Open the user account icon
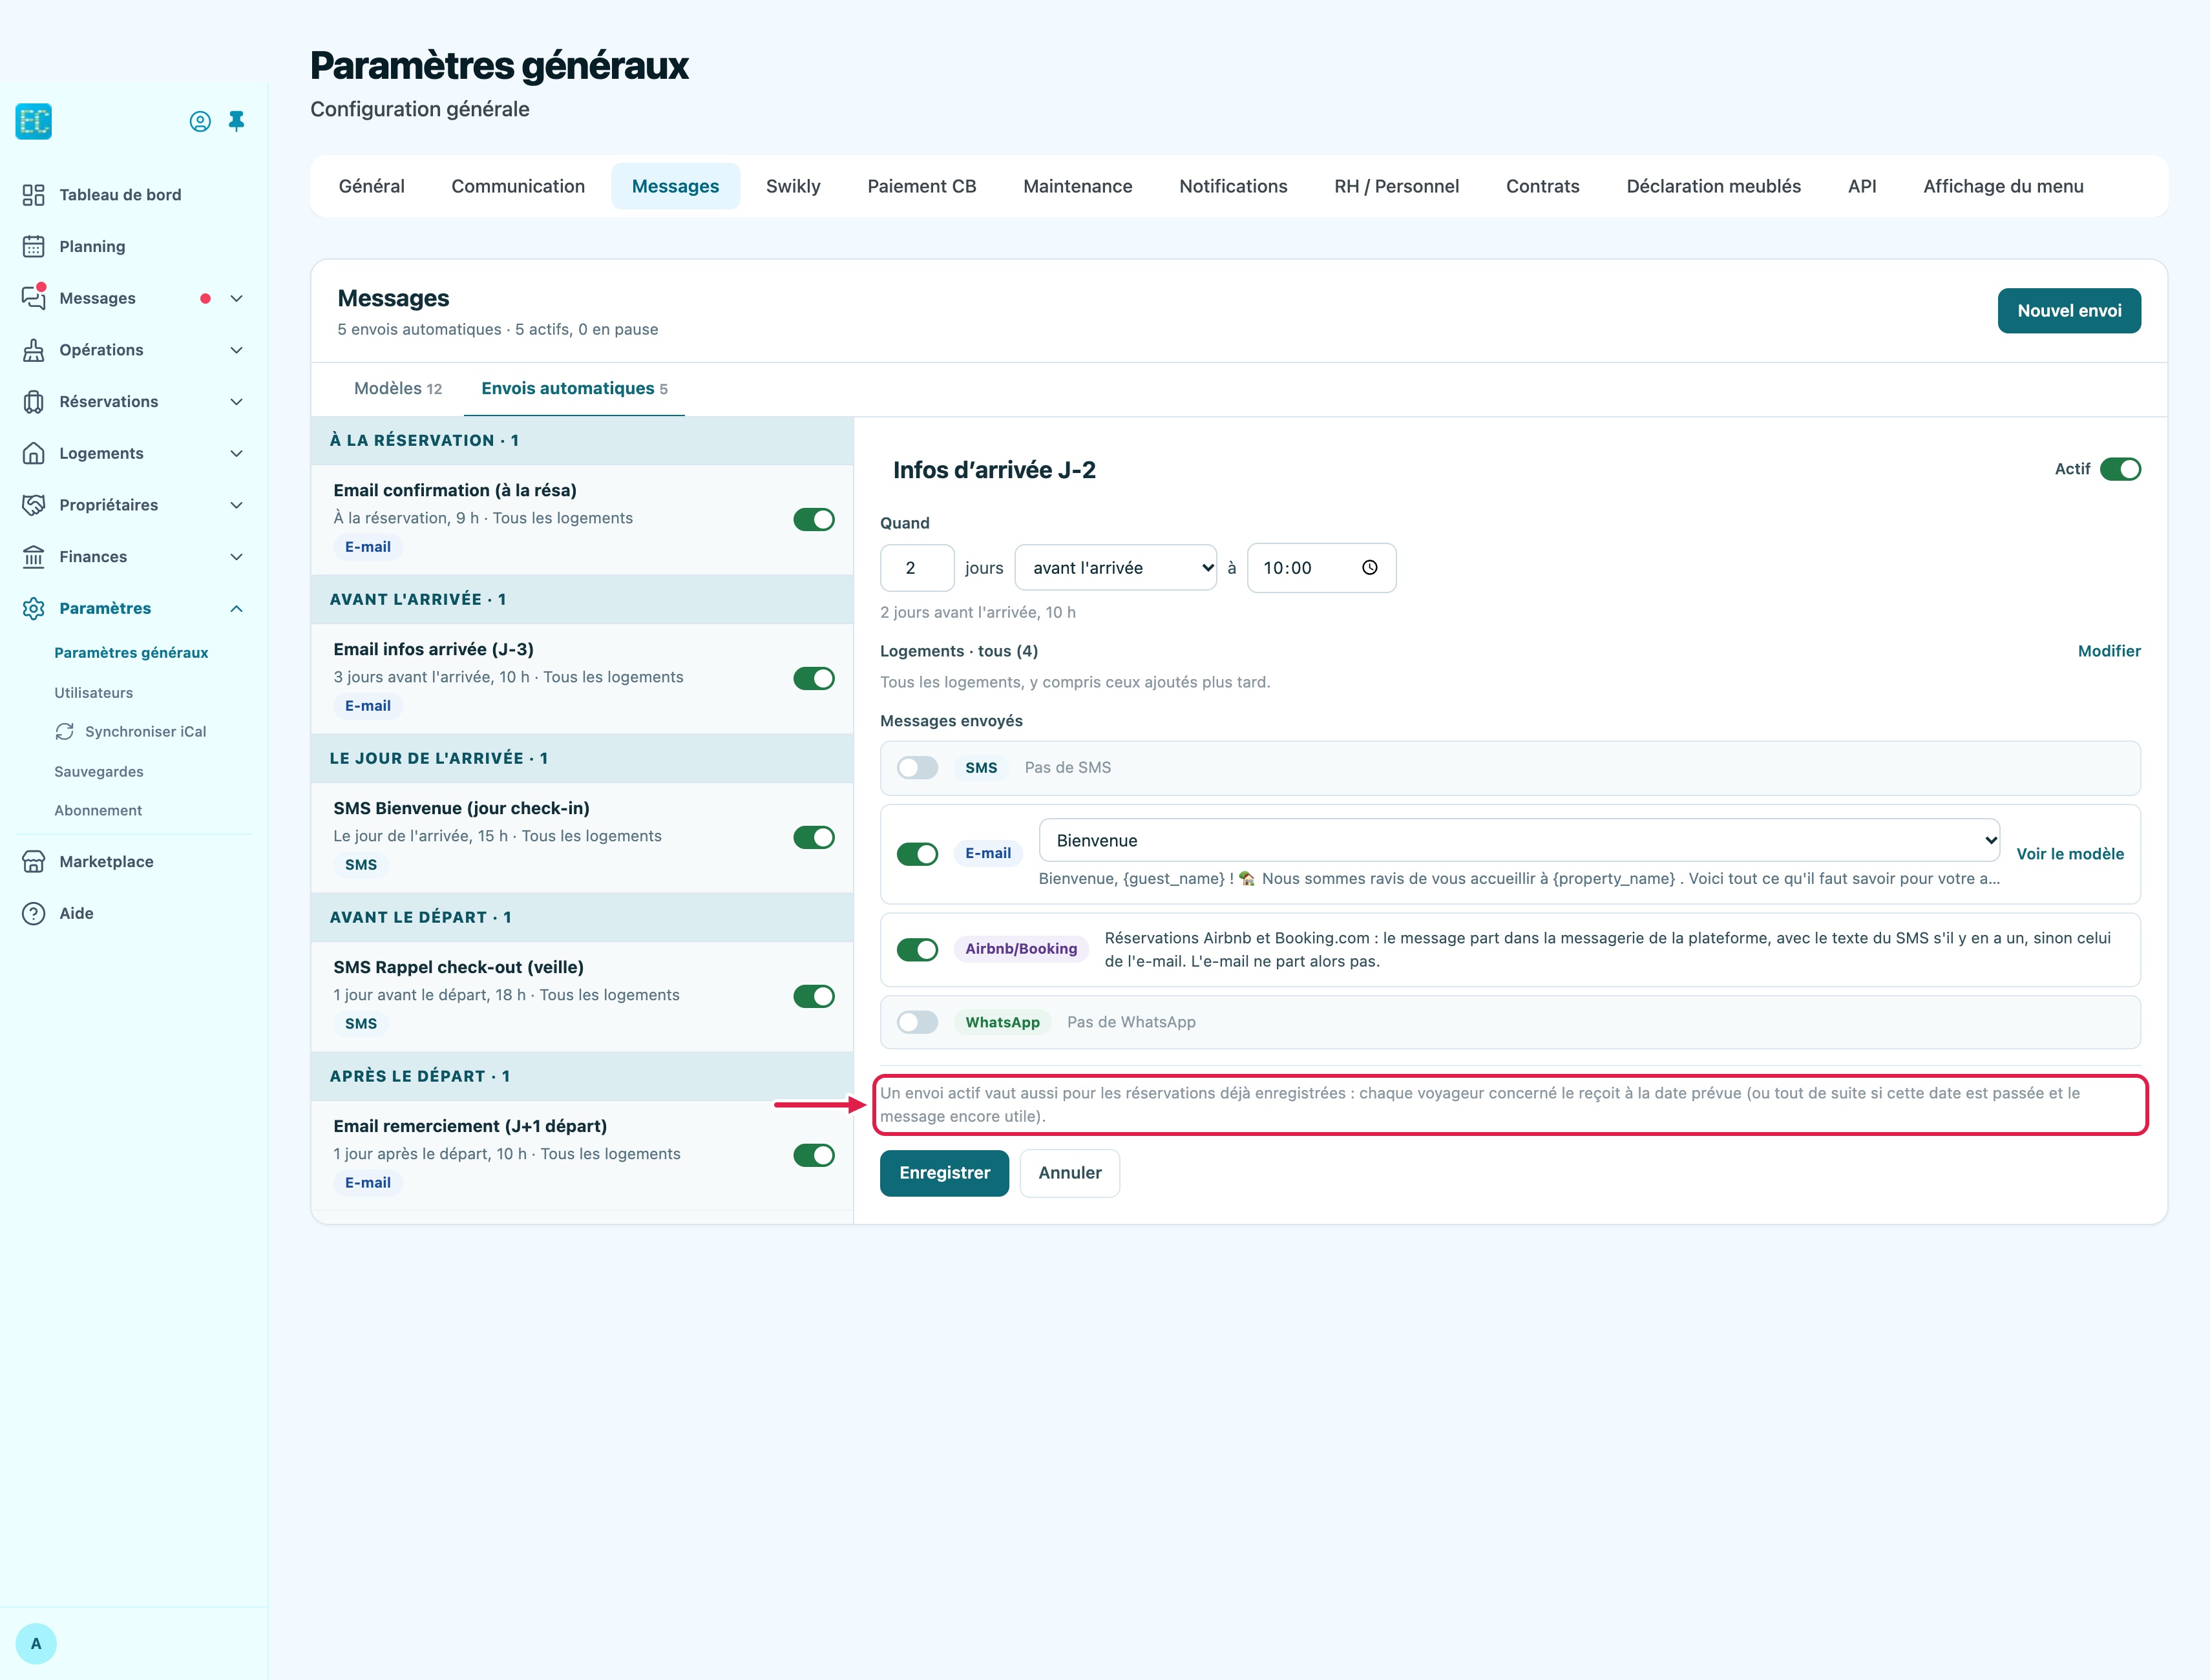The width and height of the screenshot is (2210, 1680). [x=200, y=121]
